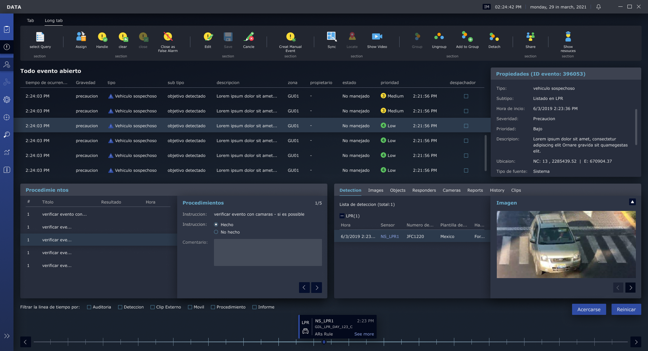Open Show Video from the toolbar

(377, 37)
